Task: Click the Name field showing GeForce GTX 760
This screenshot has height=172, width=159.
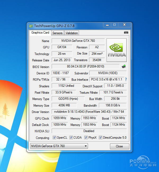Action: (x=78, y=41)
